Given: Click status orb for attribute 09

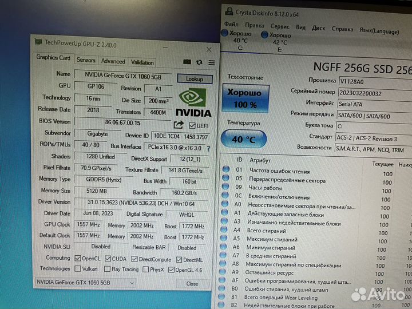Looking at the screenshot, I should [x=225, y=187].
